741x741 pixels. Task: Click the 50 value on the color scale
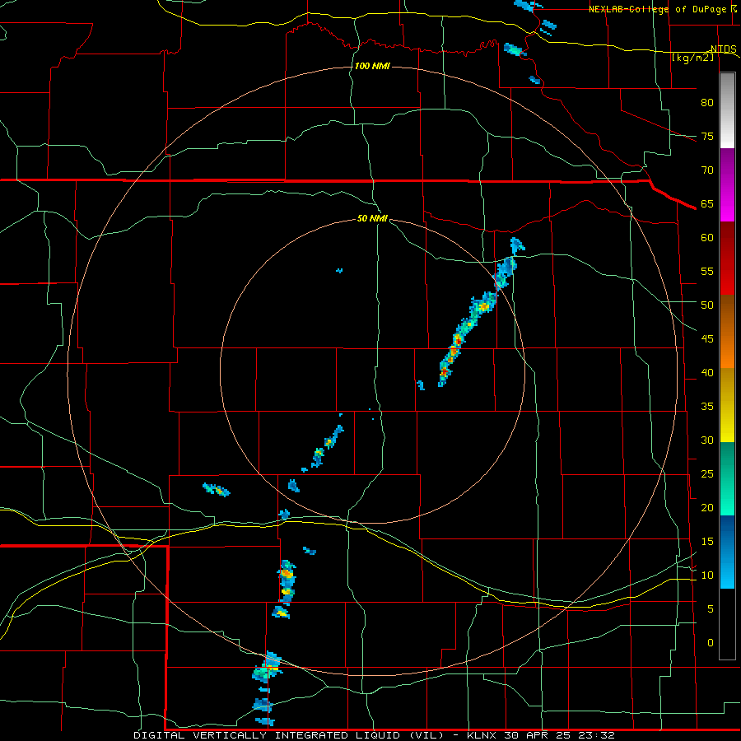point(707,305)
